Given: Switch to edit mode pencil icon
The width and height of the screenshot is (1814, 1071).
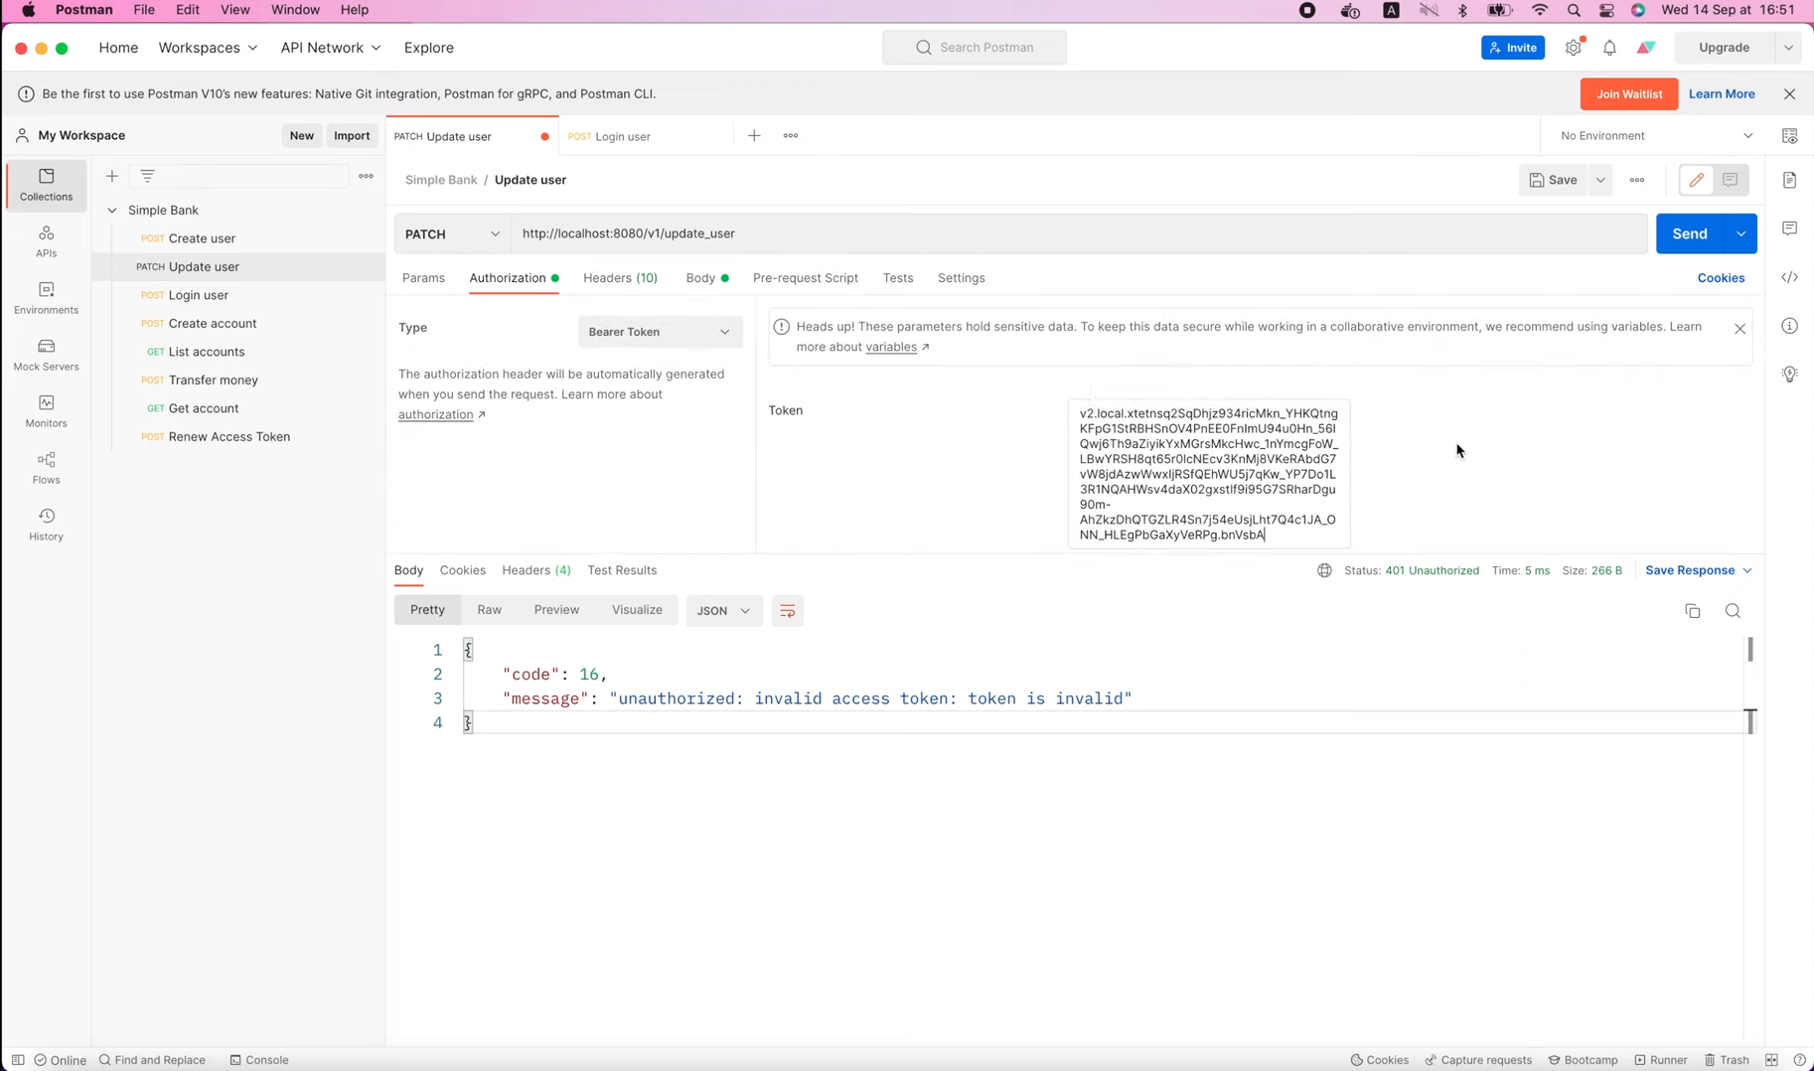Looking at the screenshot, I should 1696,180.
